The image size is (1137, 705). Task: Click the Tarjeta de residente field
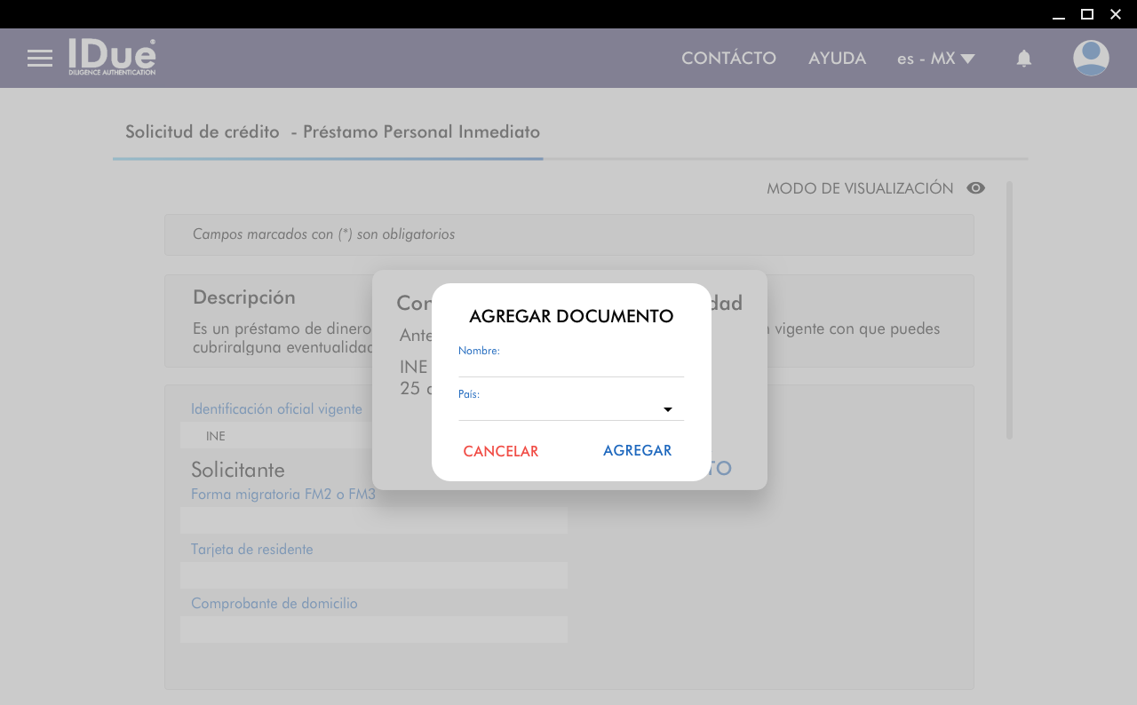tap(373, 575)
